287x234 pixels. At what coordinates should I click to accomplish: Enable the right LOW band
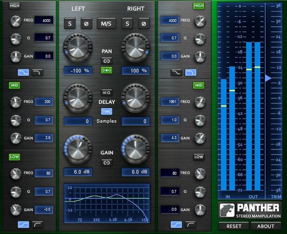(x=199, y=157)
